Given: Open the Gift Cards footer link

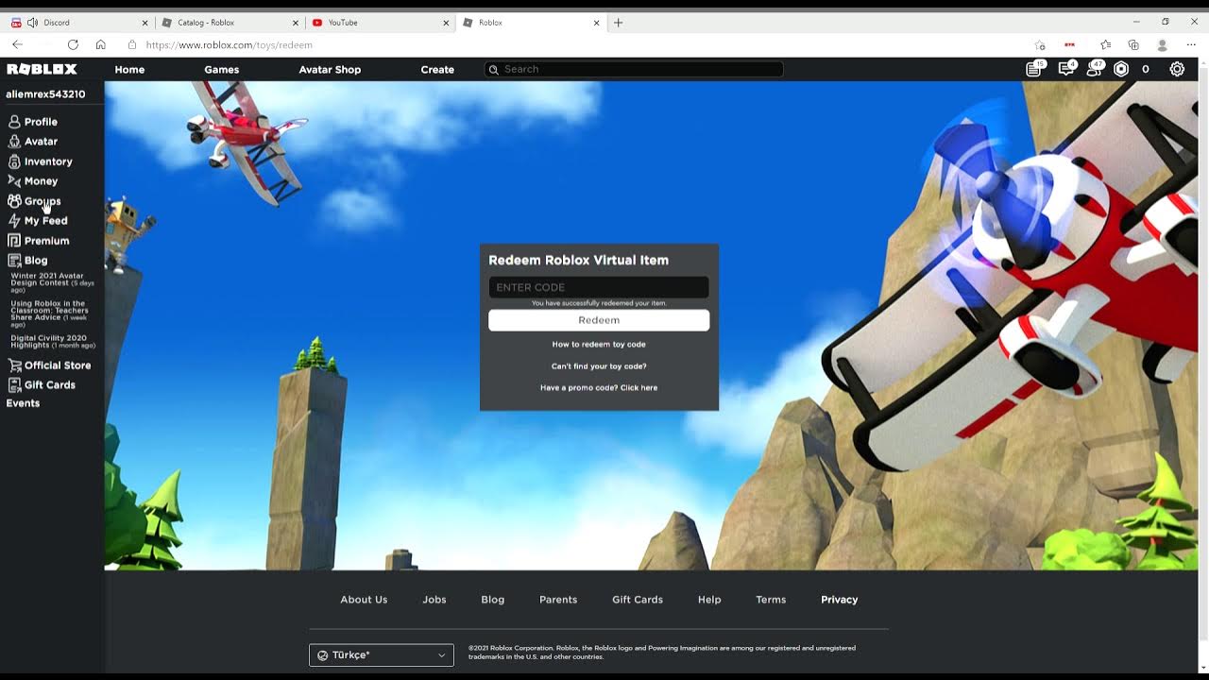Looking at the screenshot, I should pos(638,600).
